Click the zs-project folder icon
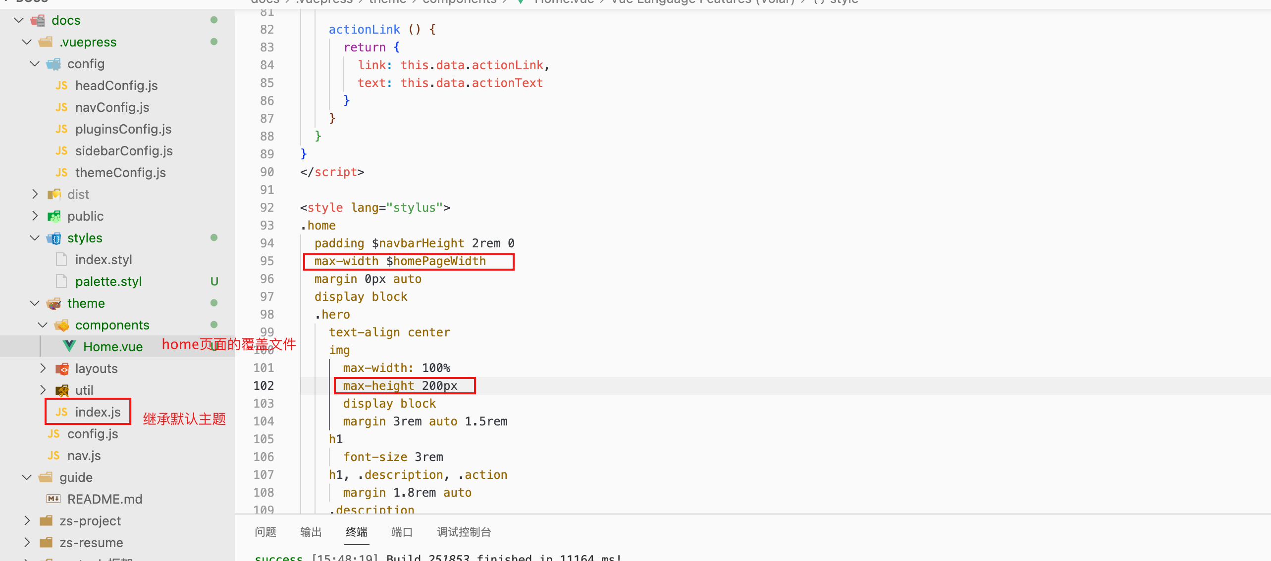 point(46,521)
